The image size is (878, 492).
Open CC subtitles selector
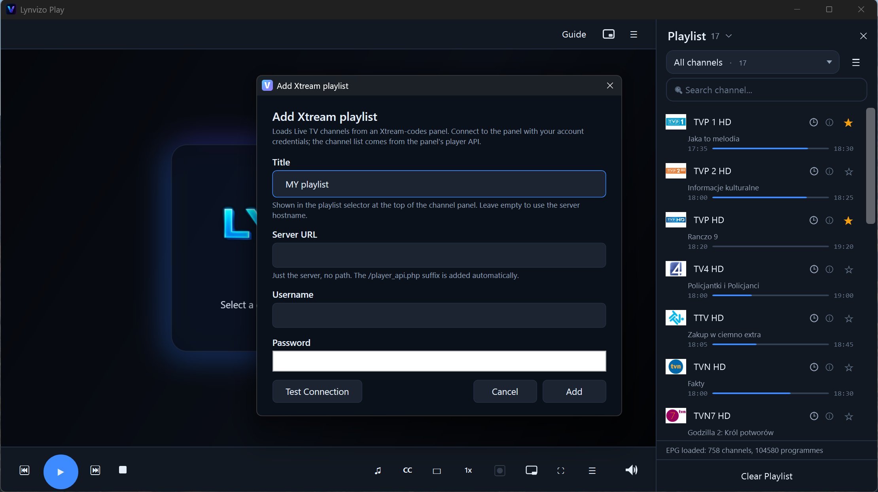(407, 470)
